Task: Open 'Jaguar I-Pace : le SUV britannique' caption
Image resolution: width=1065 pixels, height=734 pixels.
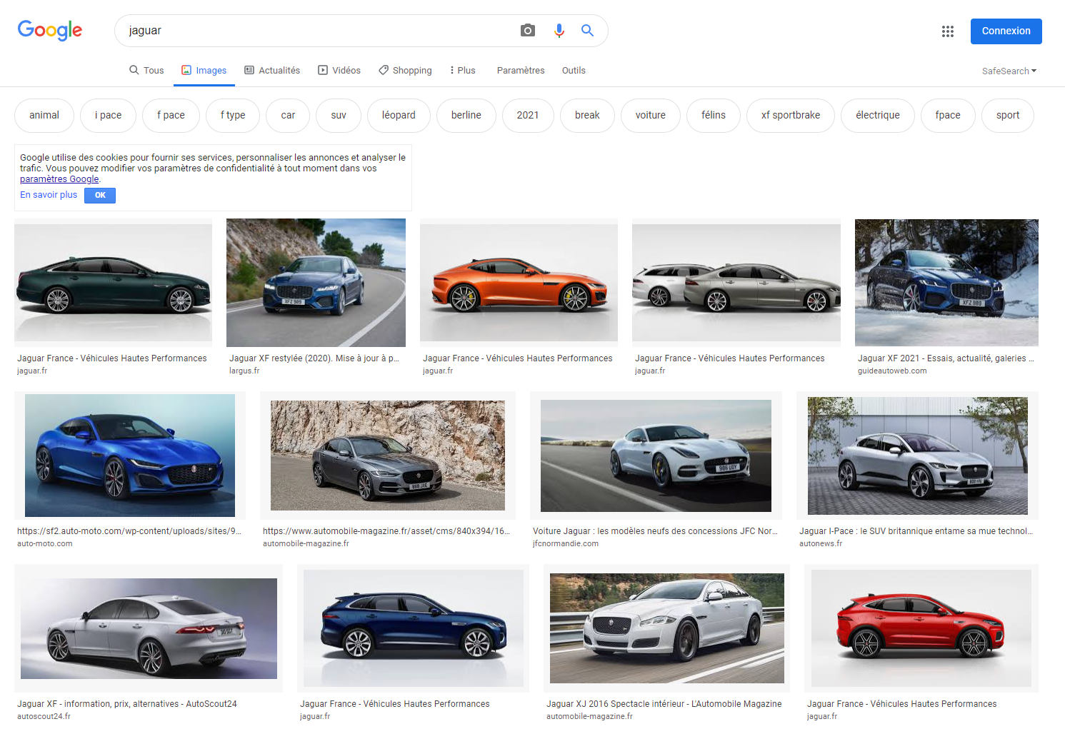Action: click(x=916, y=531)
